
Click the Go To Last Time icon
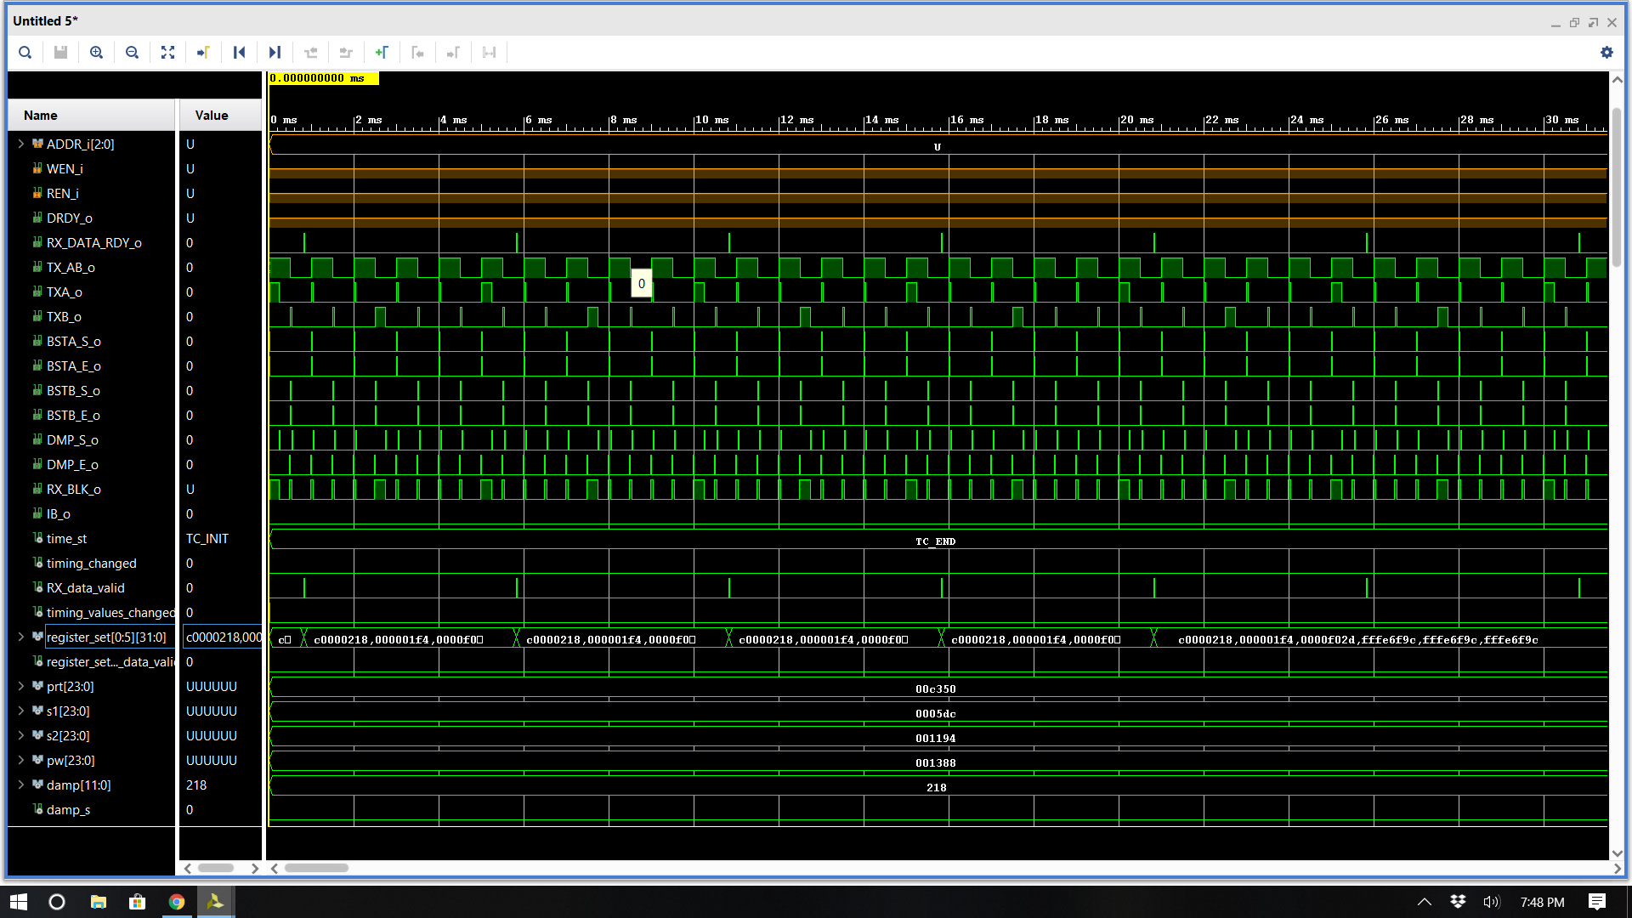click(x=275, y=53)
